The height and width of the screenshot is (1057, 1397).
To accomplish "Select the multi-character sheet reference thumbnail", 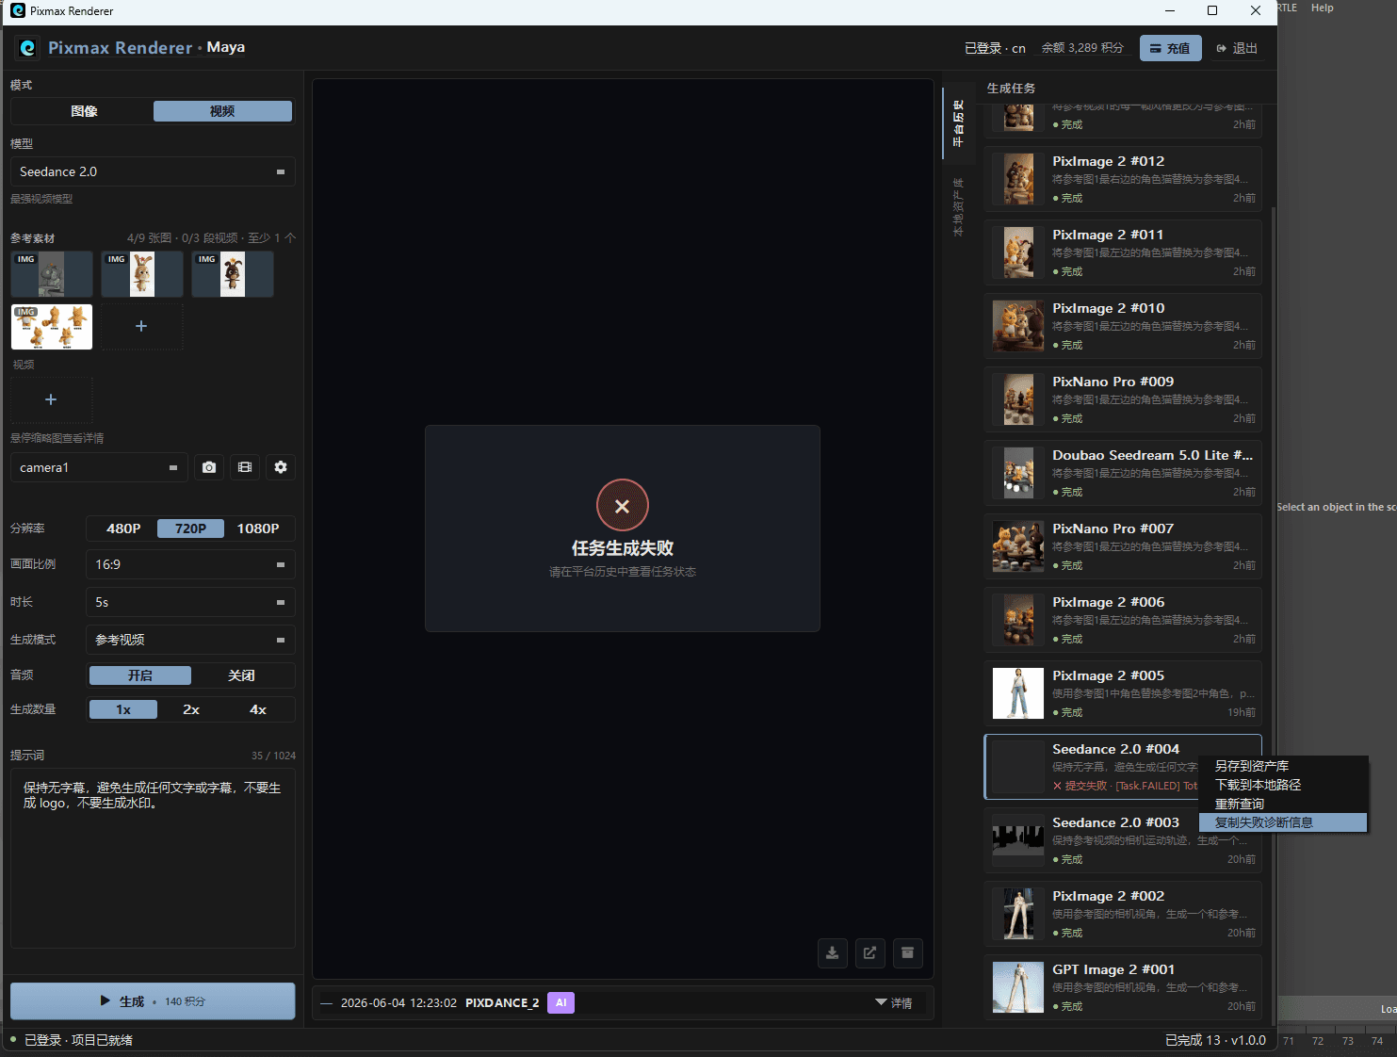I will click(x=52, y=326).
